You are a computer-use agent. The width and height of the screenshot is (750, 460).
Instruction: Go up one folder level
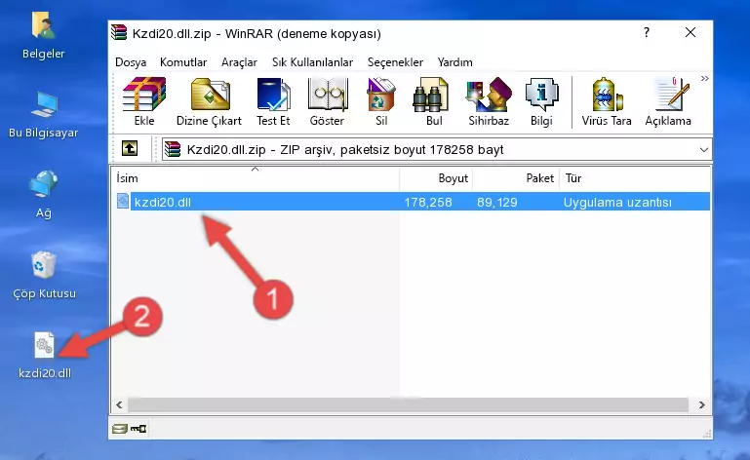(130, 148)
